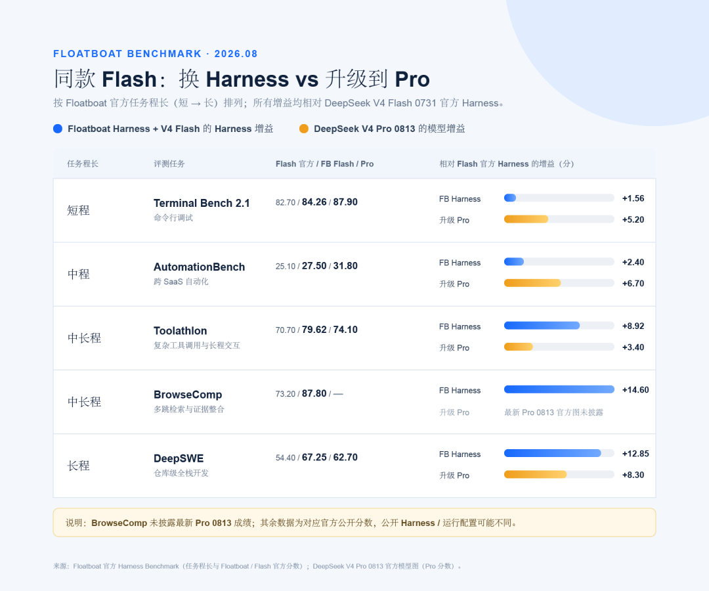Click the +14.60 gain value
709x591 pixels.
pyautogui.click(x=635, y=389)
